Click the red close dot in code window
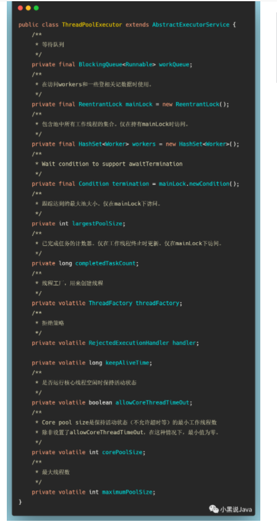The width and height of the screenshot is (277, 527). pos(20,8)
